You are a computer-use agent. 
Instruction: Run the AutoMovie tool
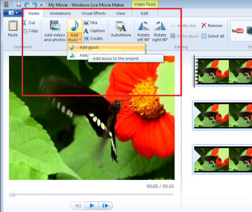point(121,29)
